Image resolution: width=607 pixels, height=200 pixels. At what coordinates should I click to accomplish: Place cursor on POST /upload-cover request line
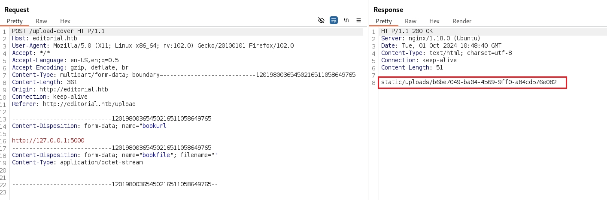point(58,31)
